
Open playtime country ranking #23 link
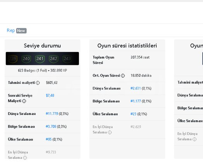click(133, 114)
